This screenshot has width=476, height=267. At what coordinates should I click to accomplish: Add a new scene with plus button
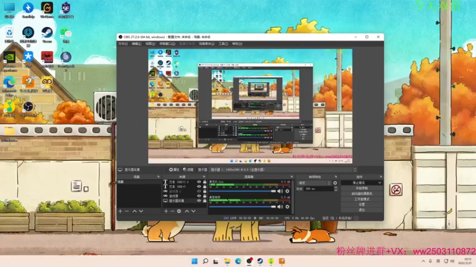pyautogui.click(x=120, y=211)
